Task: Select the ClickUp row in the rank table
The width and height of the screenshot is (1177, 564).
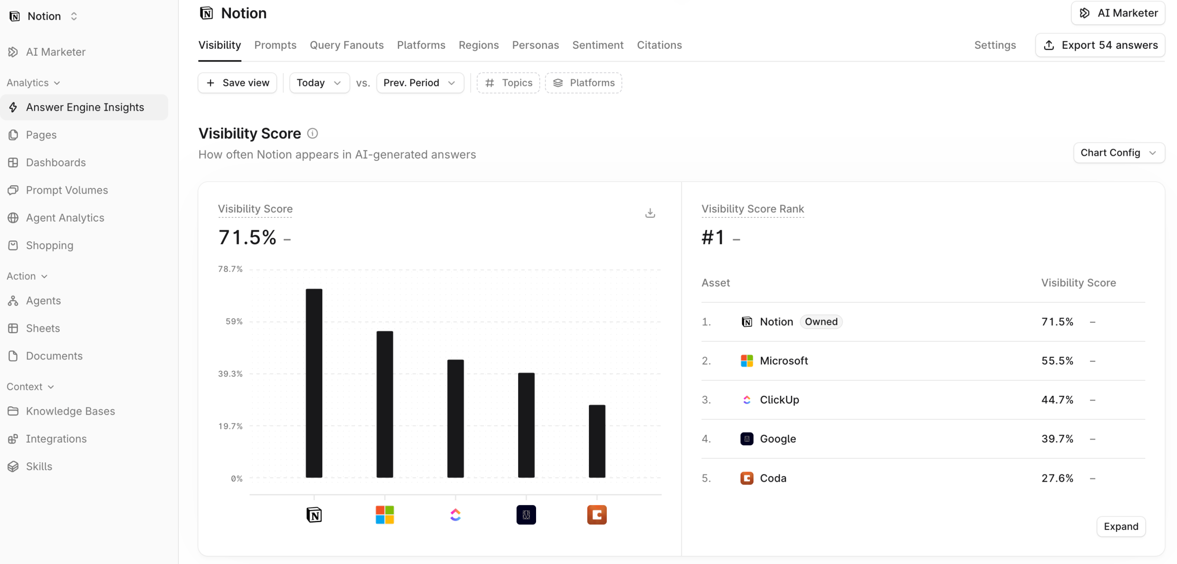Action: [x=923, y=400]
